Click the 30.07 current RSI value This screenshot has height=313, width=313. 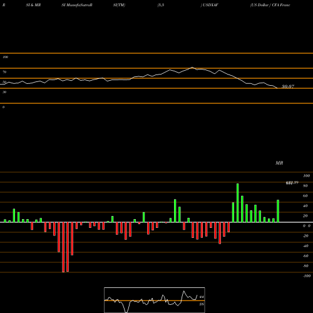click(288, 86)
